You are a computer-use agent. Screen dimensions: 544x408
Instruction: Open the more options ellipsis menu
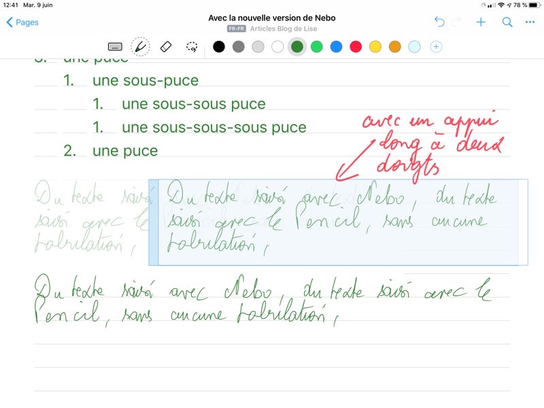coord(530,22)
